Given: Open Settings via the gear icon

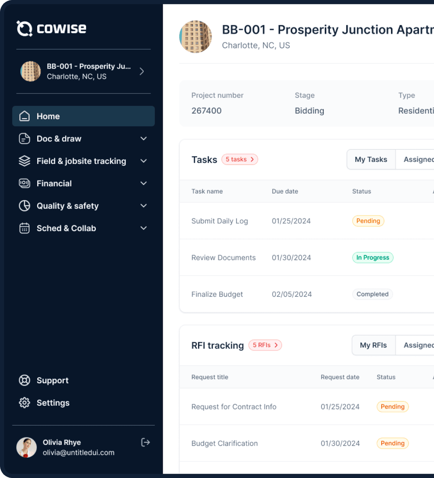Looking at the screenshot, I should click(x=24, y=403).
